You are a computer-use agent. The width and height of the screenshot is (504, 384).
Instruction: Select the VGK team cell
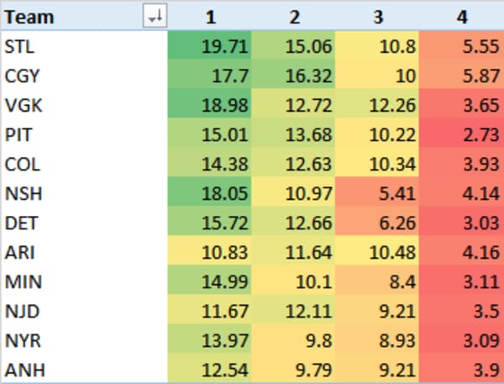pos(84,104)
